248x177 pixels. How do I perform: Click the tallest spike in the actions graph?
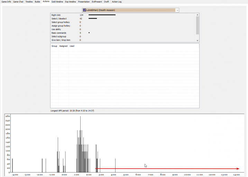[80, 144]
